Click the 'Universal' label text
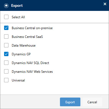The width and height of the screenshot is (109, 109). coord(18,80)
